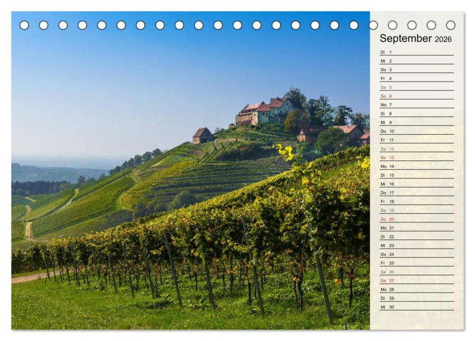Select the red So 27 date row
This screenshot has height=341, width=475.
click(x=416, y=280)
